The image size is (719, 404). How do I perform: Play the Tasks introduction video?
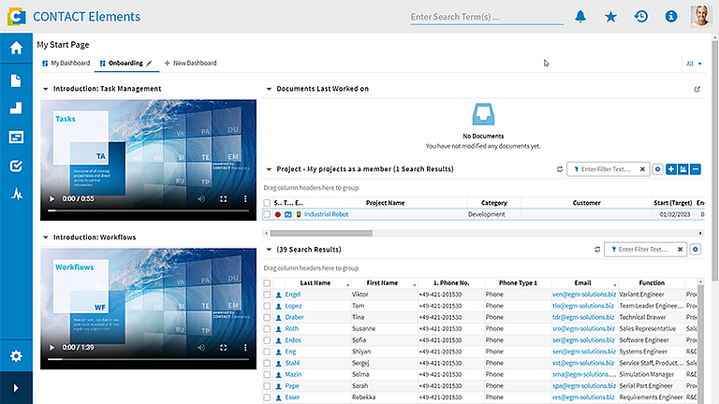pos(51,199)
